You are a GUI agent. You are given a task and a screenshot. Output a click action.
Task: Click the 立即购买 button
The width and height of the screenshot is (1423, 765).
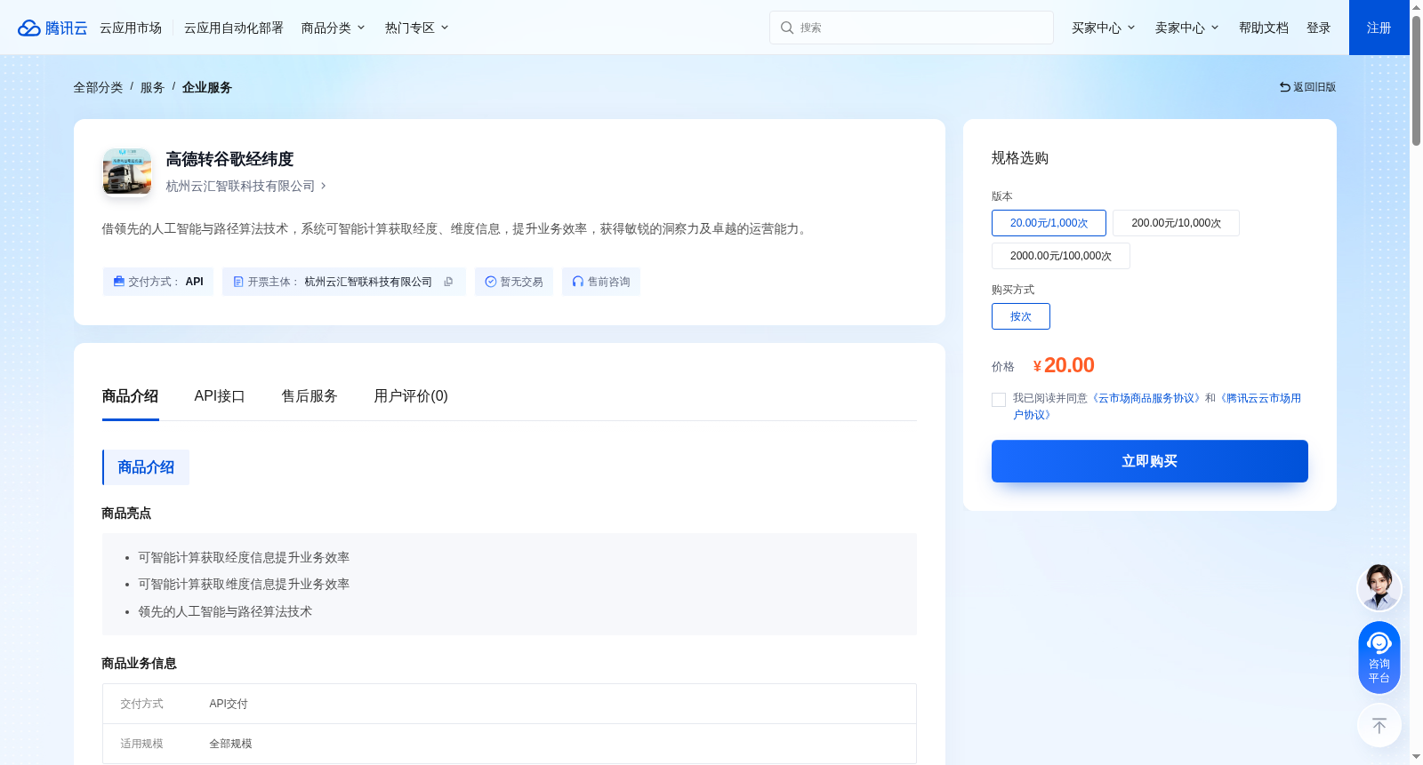[1150, 461]
